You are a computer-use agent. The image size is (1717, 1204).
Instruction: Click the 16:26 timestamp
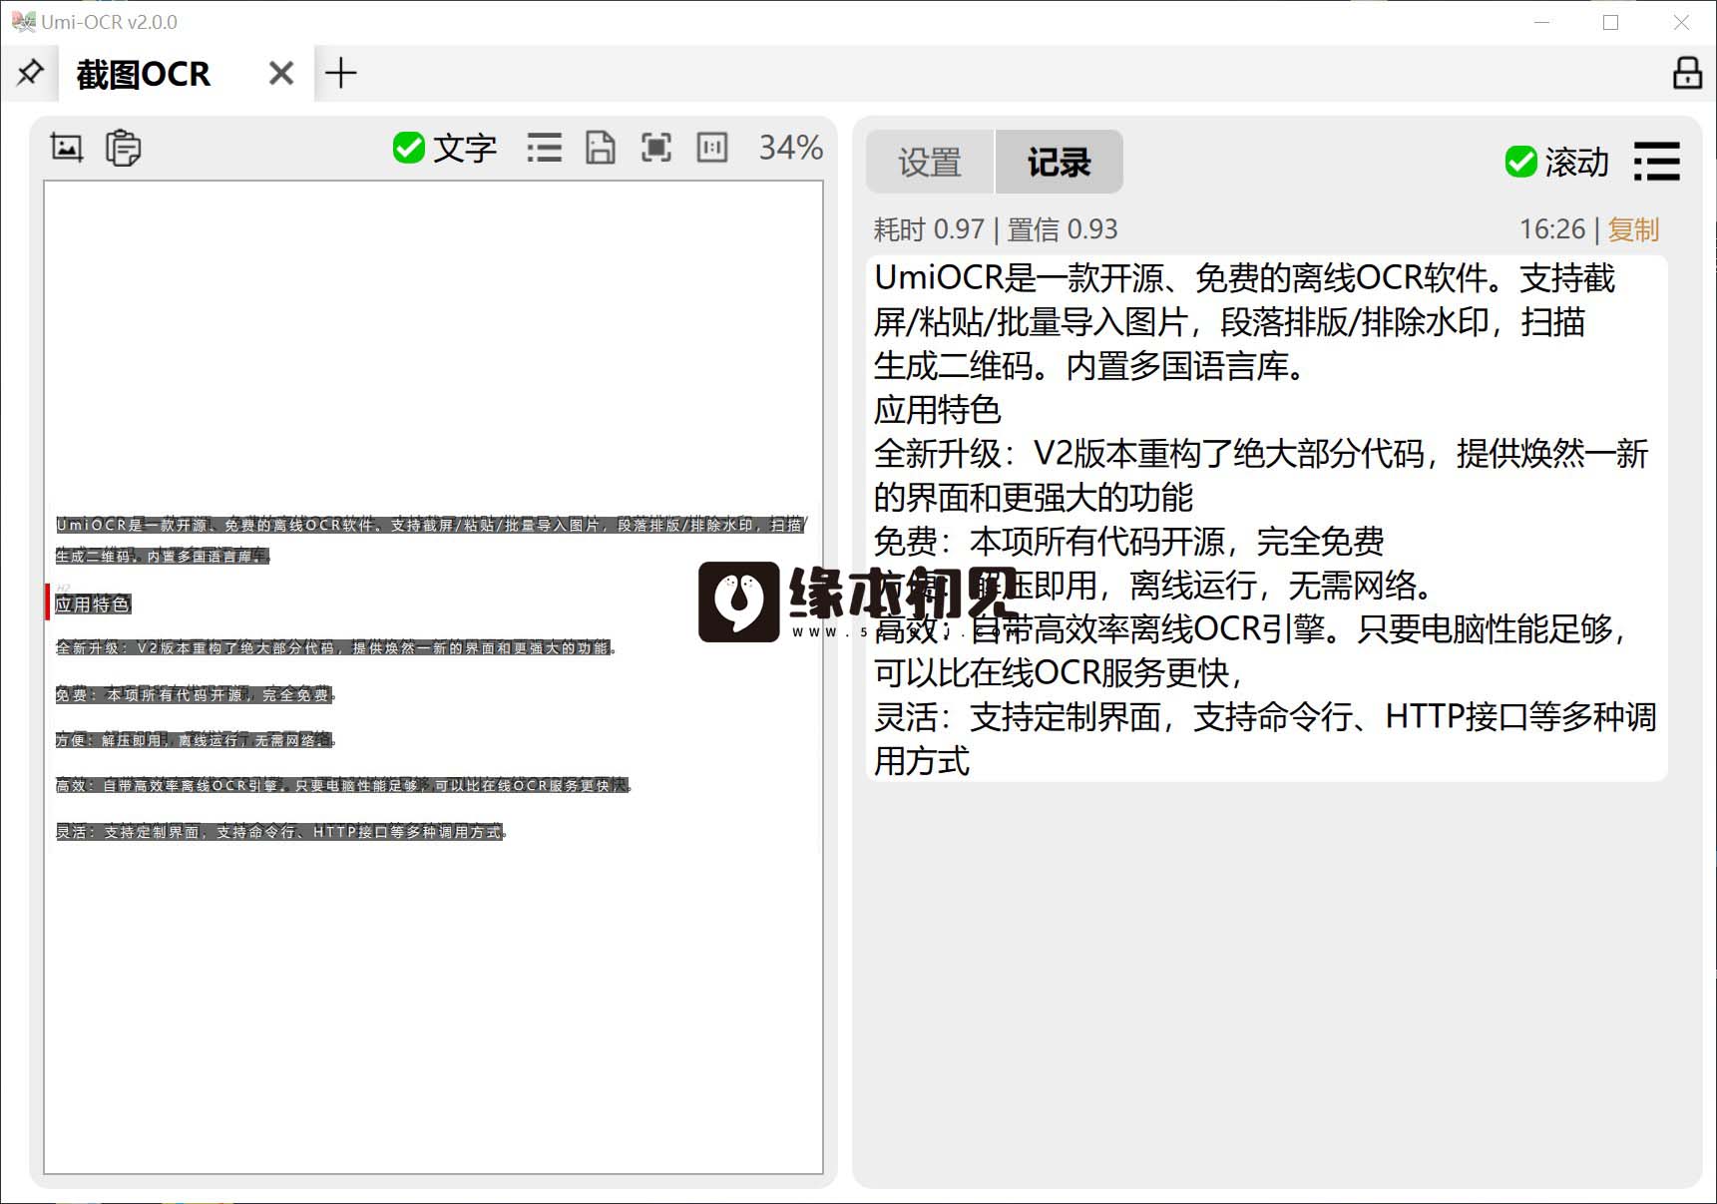(1551, 229)
